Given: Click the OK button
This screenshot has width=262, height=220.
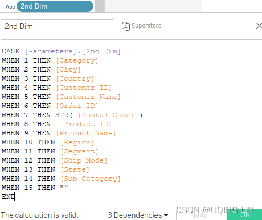Looking at the screenshot, I should point(245,215).
